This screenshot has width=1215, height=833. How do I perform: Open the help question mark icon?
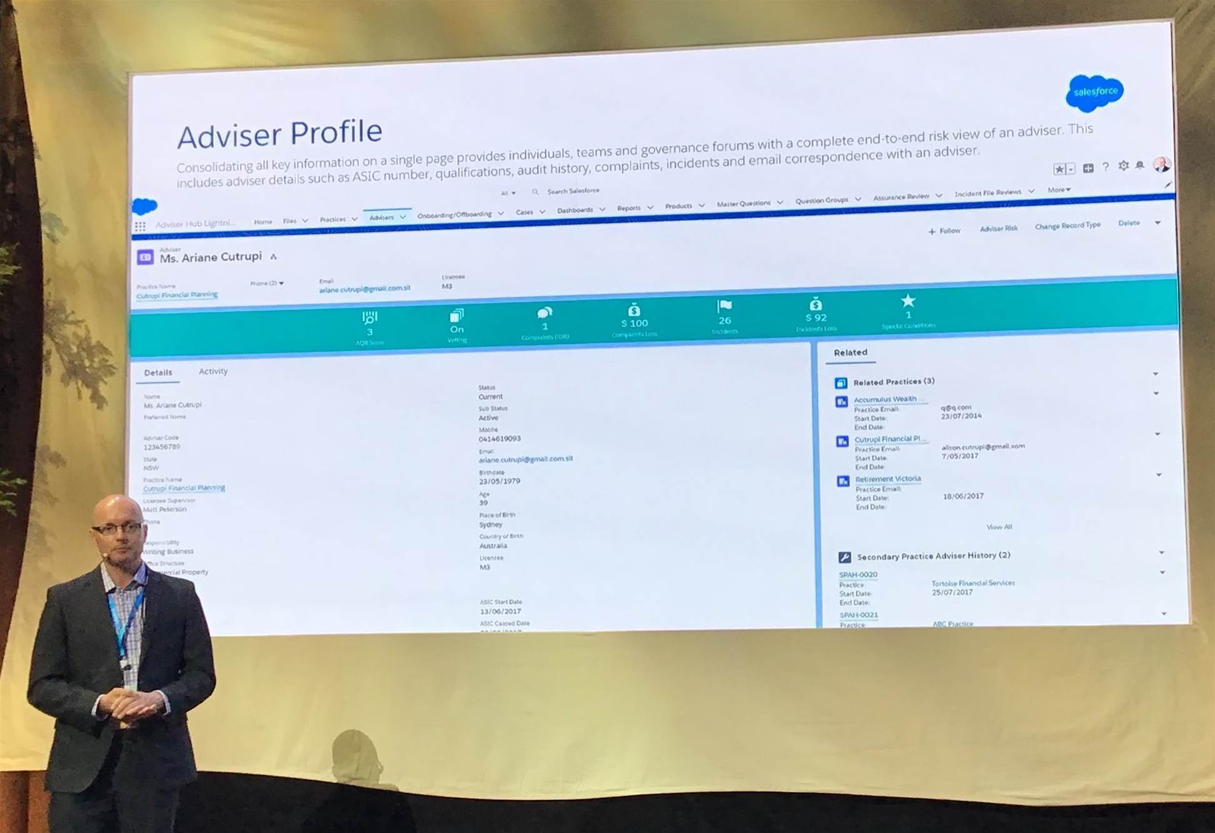1106,167
